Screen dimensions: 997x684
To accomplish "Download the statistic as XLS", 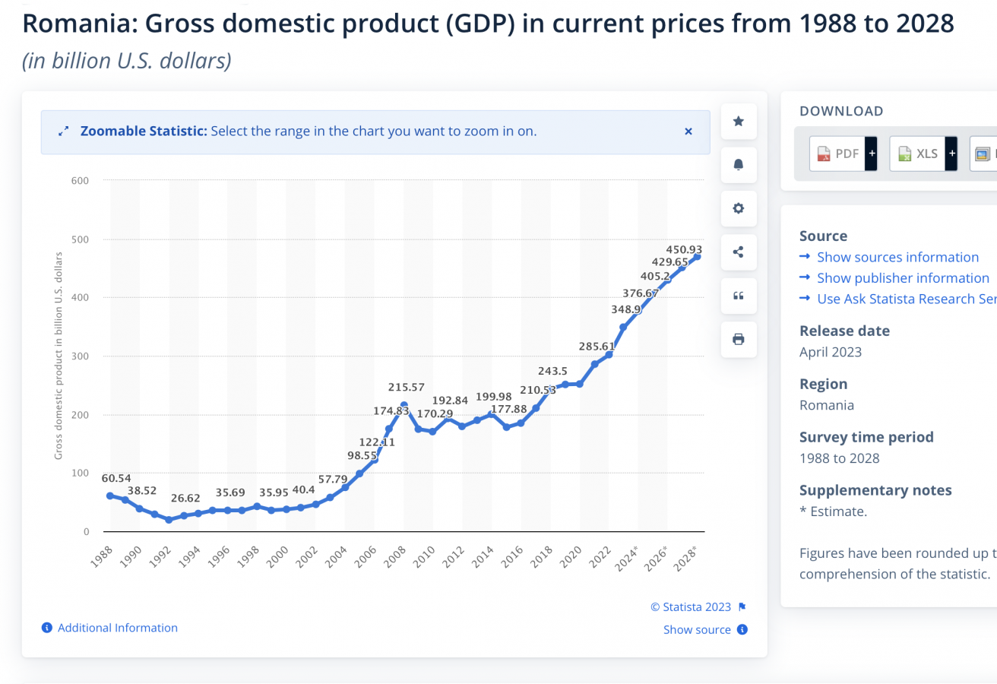I will click(918, 154).
